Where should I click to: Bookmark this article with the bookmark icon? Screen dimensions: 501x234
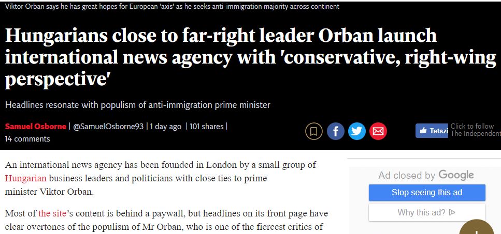click(x=314, y=131)
